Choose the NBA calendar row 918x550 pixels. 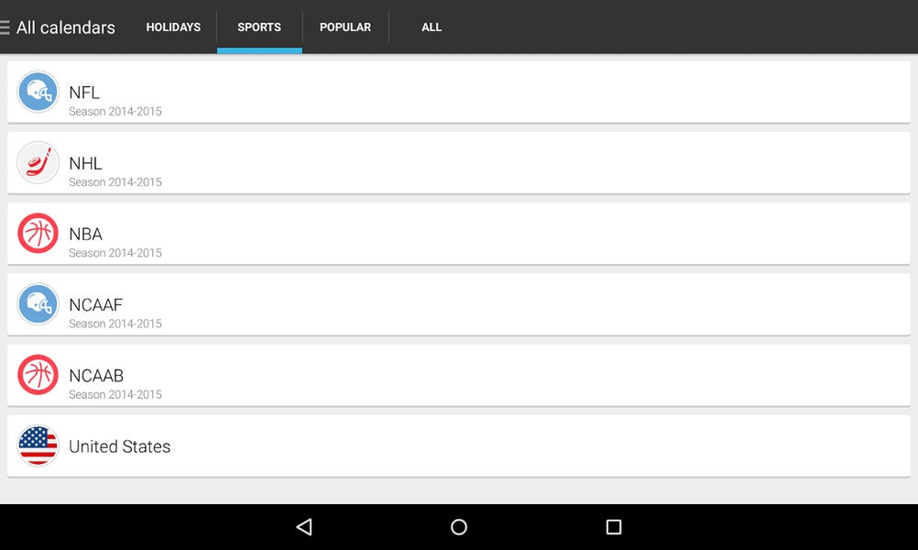(459, 234)
